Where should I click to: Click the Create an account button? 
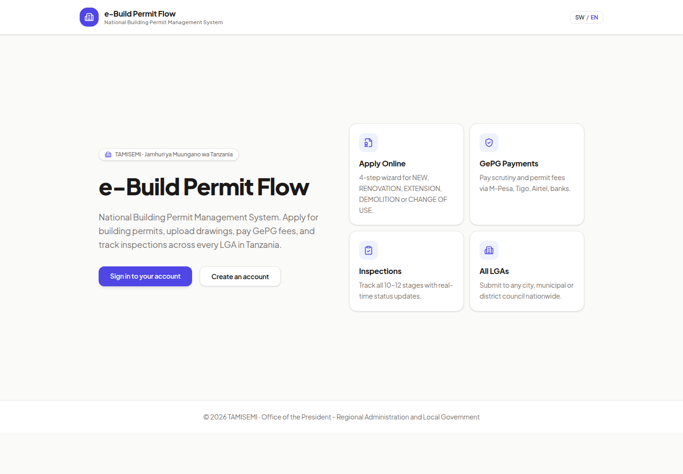point(240,276)
